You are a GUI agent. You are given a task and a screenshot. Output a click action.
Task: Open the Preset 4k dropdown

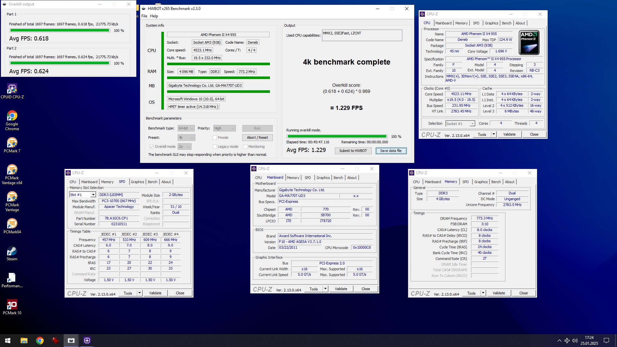(x=186, y=138)
